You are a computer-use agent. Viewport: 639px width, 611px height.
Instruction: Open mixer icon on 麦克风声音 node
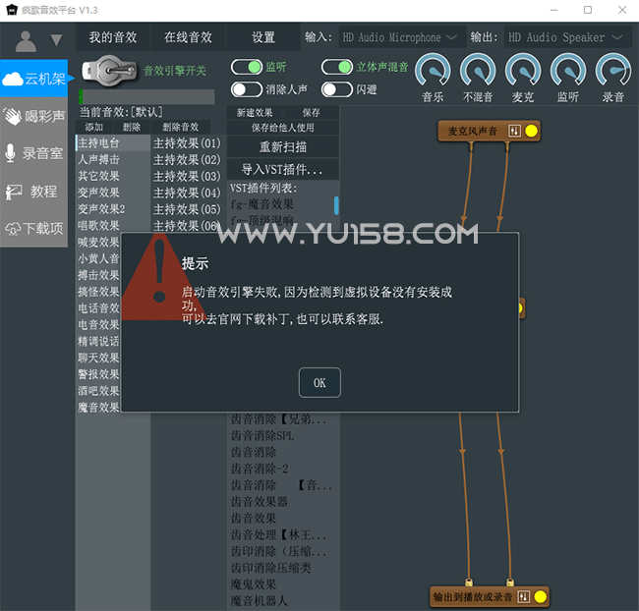point(514,131)
